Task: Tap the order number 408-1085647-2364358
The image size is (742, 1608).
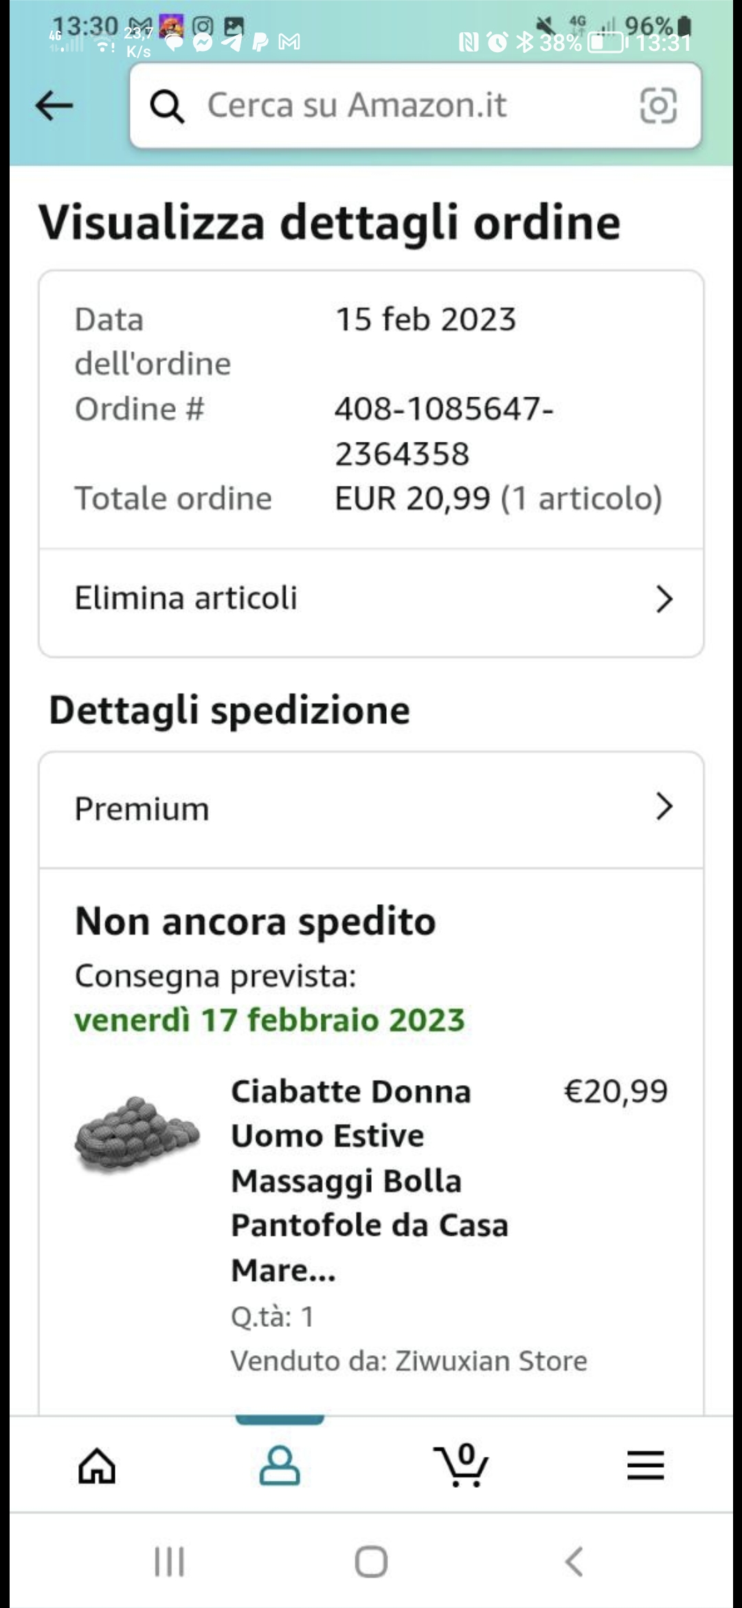Action: point(443,431)
